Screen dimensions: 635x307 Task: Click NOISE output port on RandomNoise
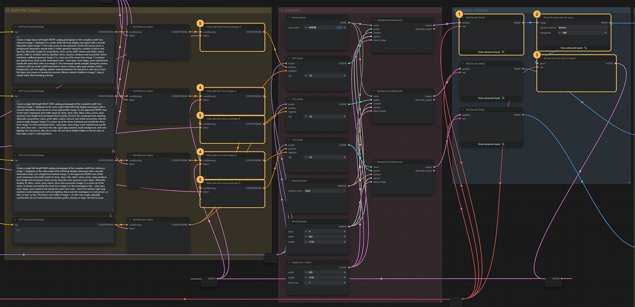point(349,23)
